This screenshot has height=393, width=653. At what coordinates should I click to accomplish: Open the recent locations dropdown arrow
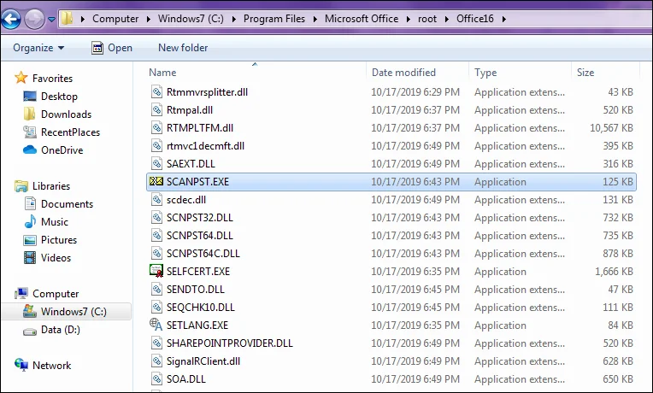tap(51, 19)
